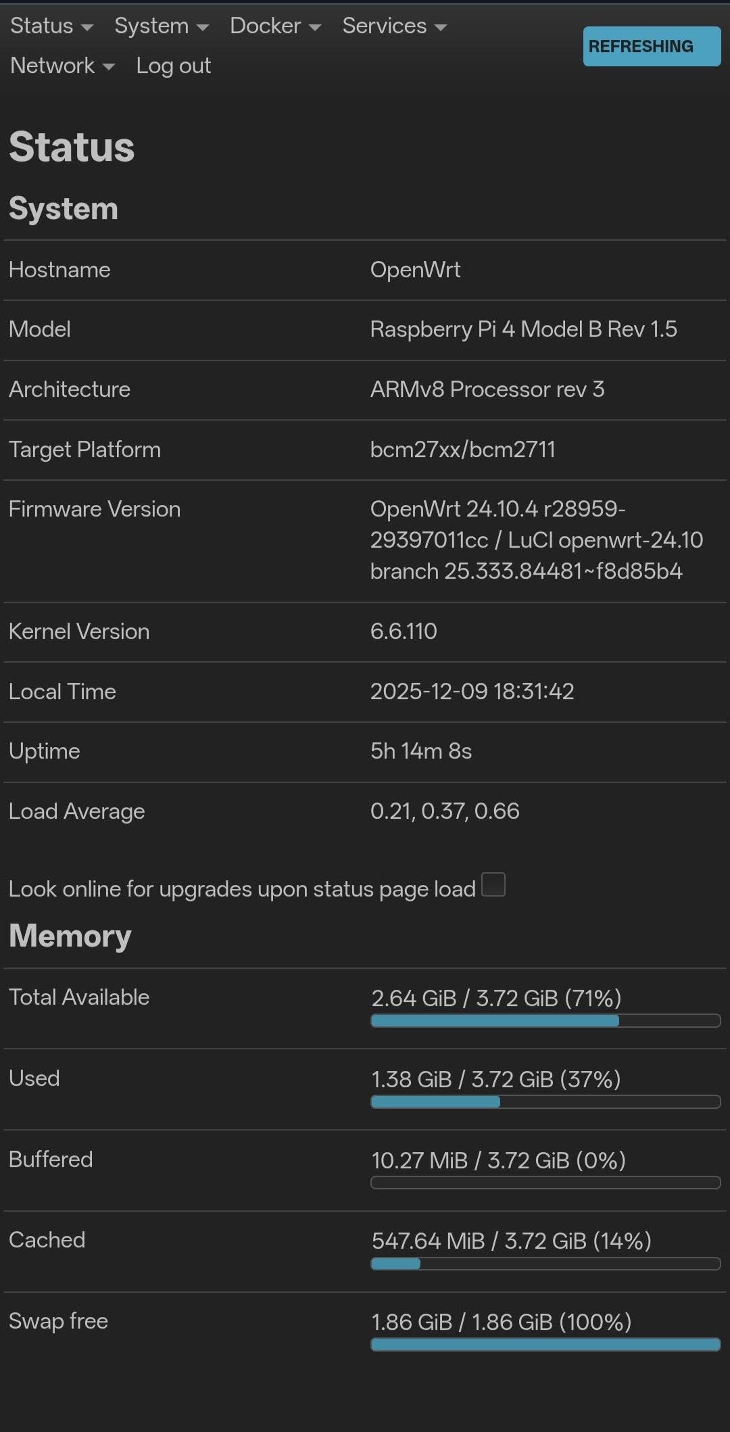730x1432 pixels.
Task: Click the Firmware Version label
Action: pyautogui.click(x=95, y=509)
